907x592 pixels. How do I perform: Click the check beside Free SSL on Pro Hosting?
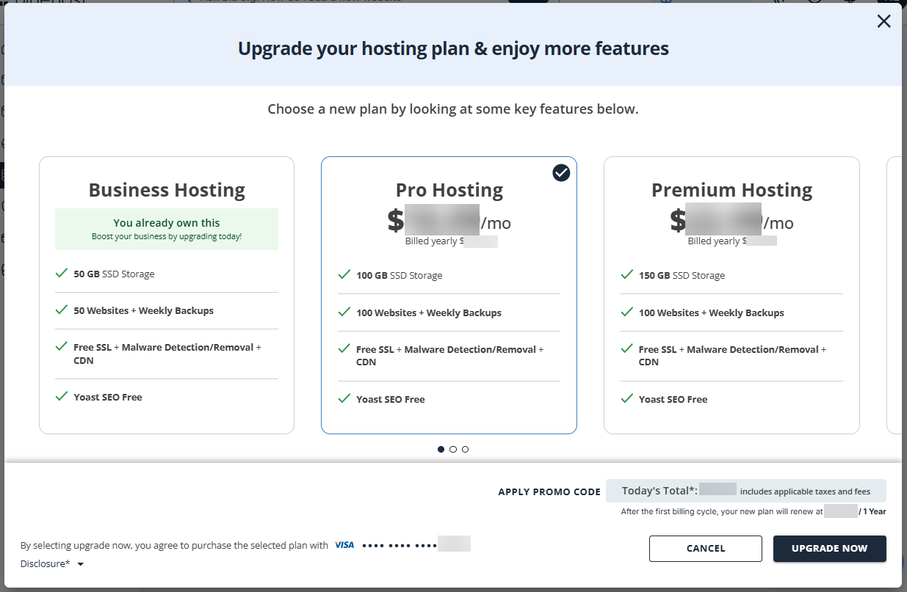click(x=344, y=349)
